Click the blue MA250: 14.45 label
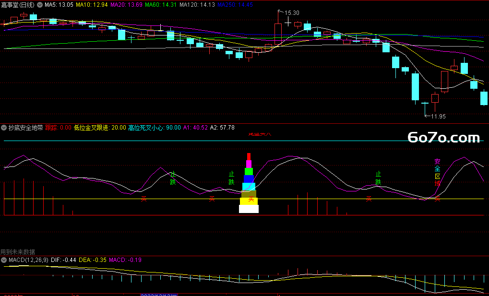This screenshot has height=296, width=489. click(235, 5)
